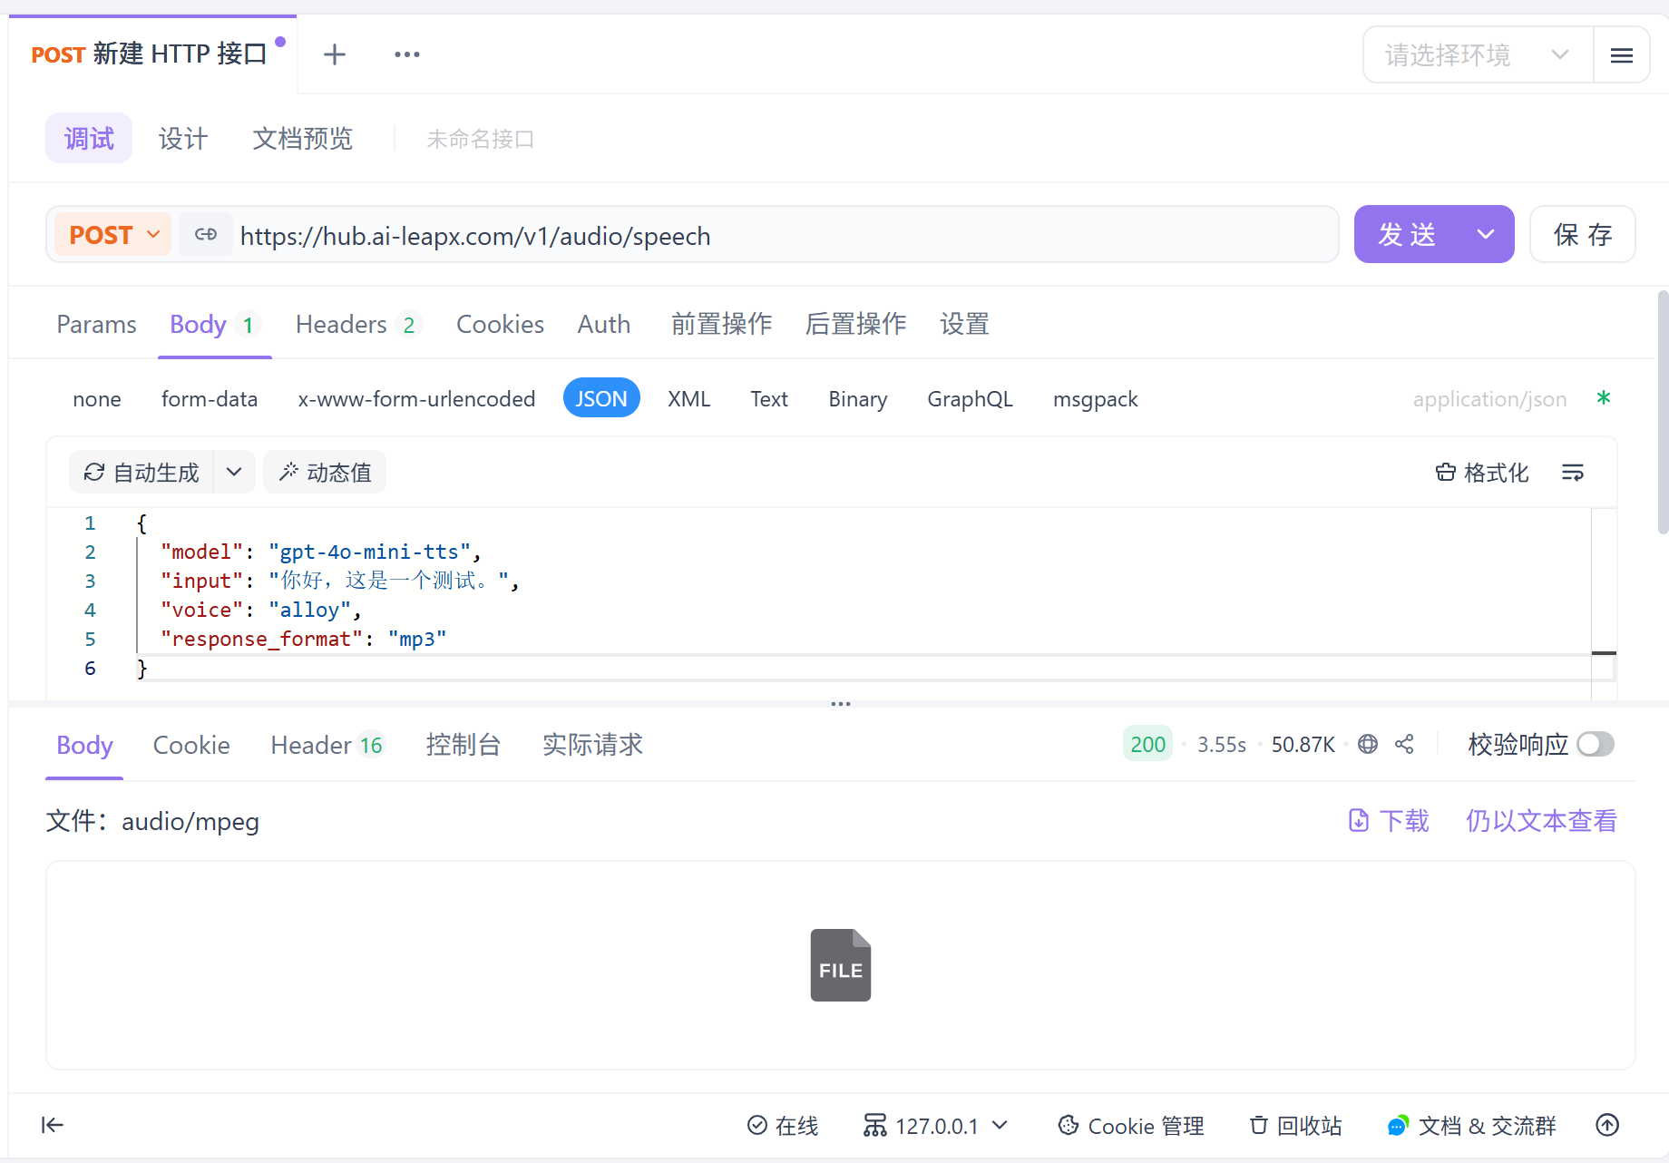
Task: Select the GraphQL body type
Action: [970, 399]
